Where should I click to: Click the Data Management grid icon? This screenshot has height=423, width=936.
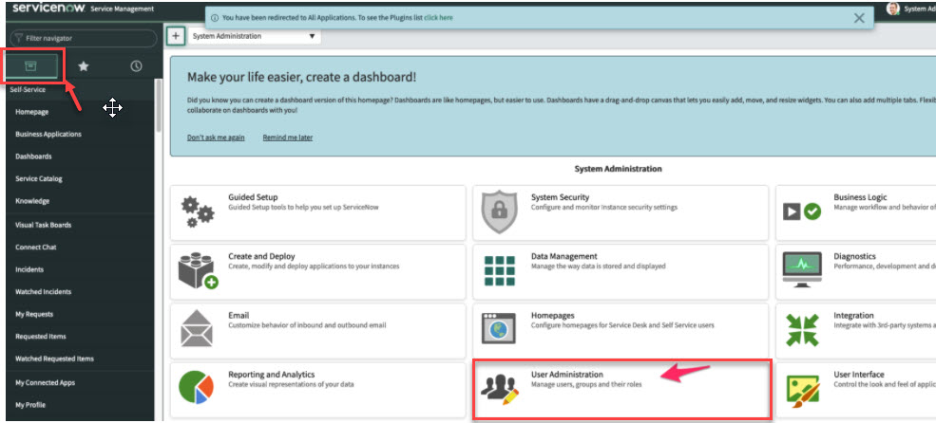pos(499,270)
